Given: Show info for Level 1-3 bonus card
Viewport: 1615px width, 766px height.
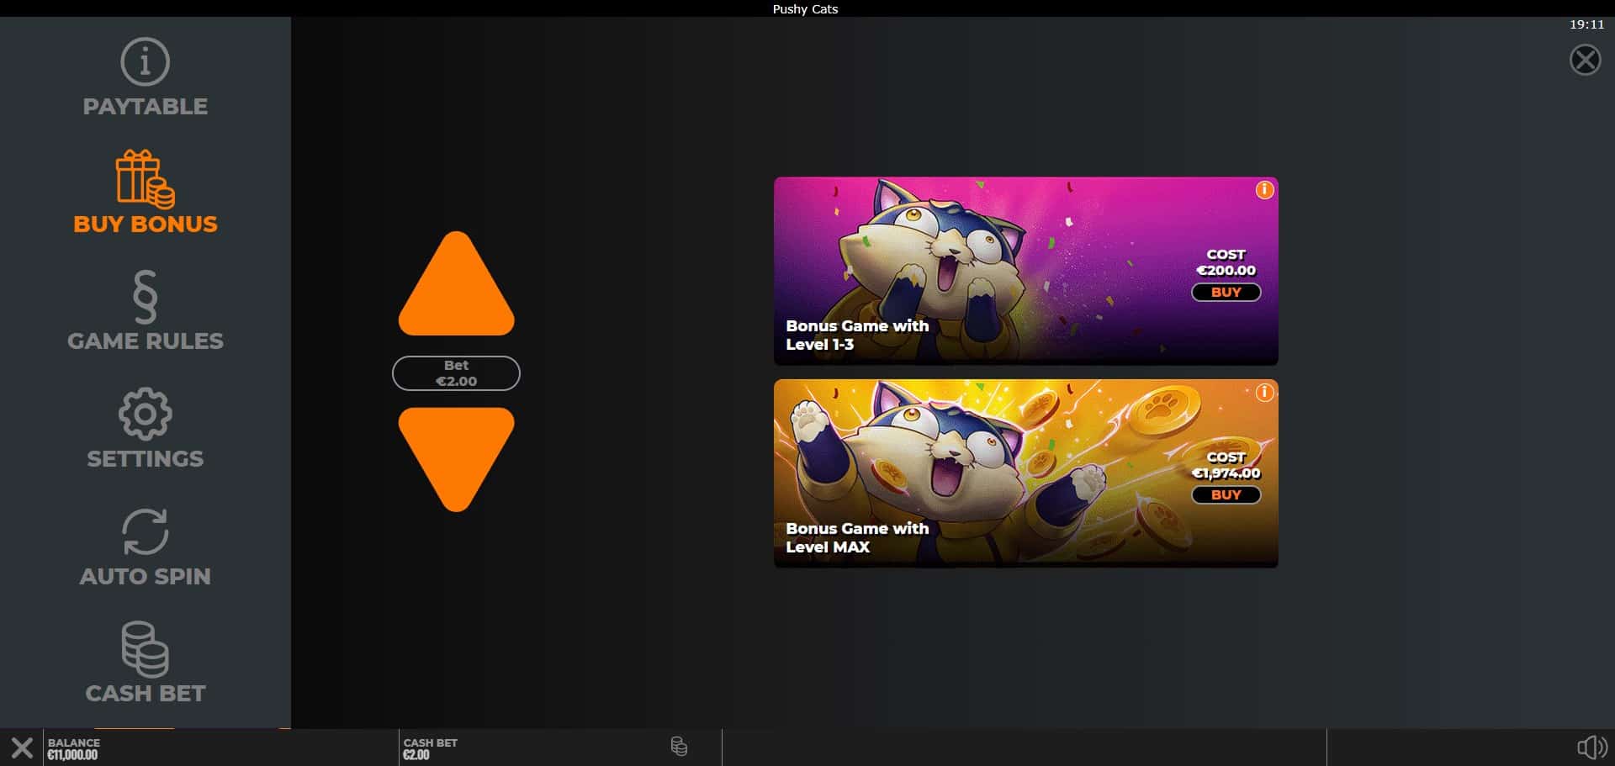Looking at the screenshot, I should tap(1264, 190).
